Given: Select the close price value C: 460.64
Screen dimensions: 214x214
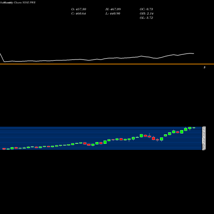Looking at the screenshot, I should (x=78, y=14).
